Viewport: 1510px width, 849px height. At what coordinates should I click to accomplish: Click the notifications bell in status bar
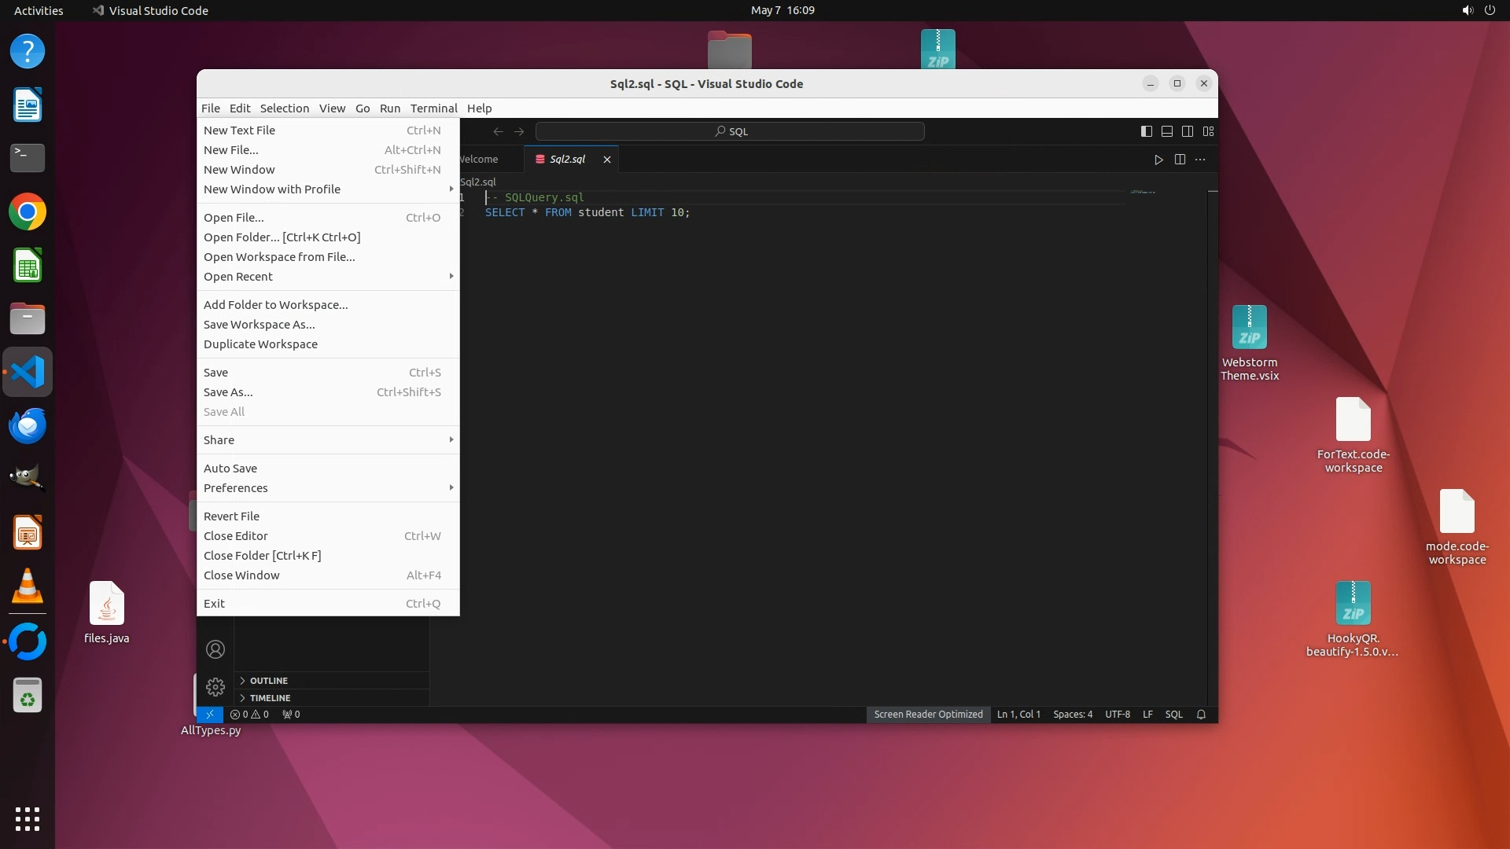pyautogui.click(x=1201, y=715)
